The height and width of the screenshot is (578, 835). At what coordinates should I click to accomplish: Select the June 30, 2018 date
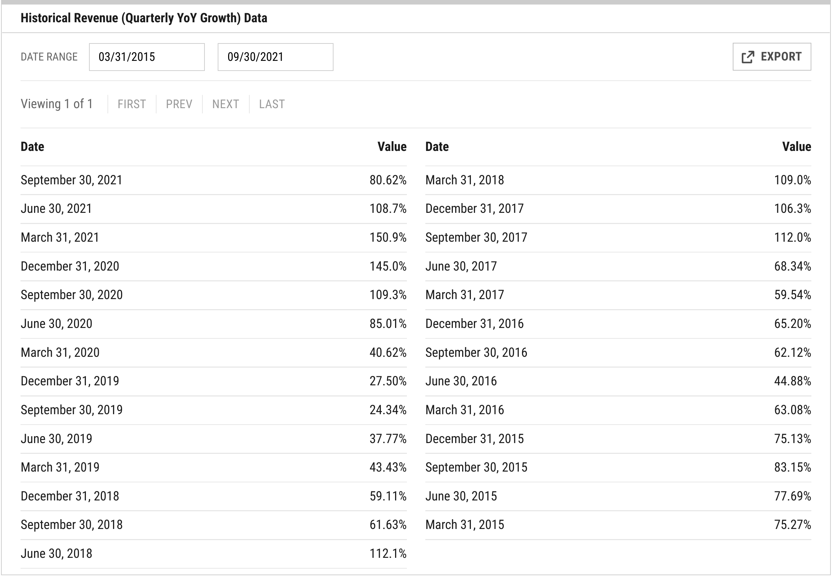(56, 554)
